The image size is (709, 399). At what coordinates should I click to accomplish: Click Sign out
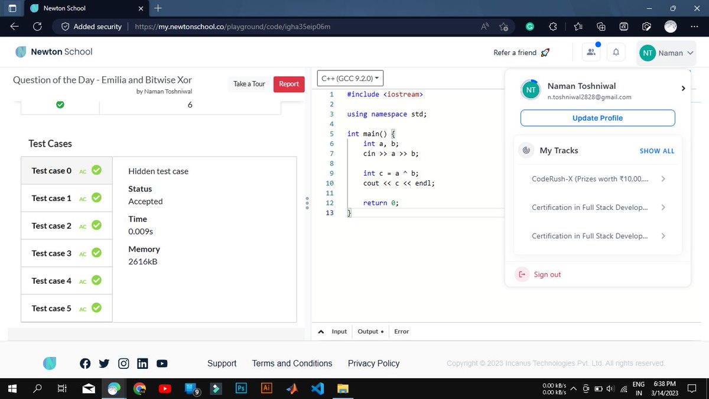547,274
